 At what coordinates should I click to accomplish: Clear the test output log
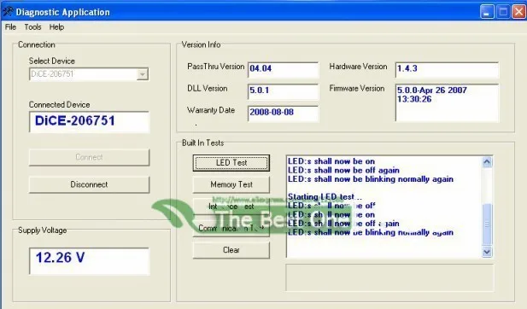pyautogui.click(x=231, y=250)
